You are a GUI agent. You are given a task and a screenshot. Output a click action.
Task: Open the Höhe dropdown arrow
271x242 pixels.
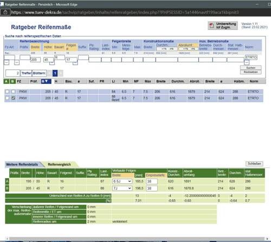pos(52,62)
